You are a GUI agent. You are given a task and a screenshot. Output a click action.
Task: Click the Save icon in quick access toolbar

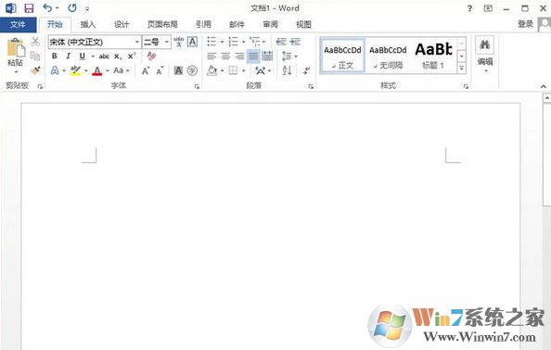coord(29,8)
